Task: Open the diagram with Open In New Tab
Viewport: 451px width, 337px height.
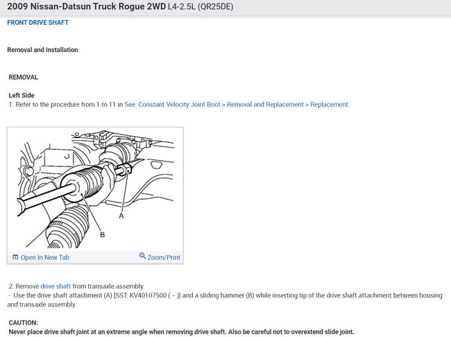Action: 45,257
